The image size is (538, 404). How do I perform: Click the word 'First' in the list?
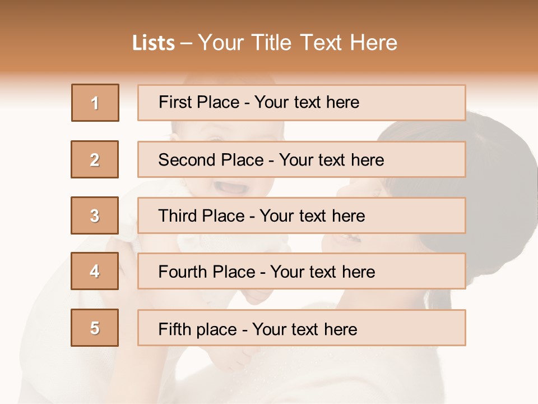point(174,102)
